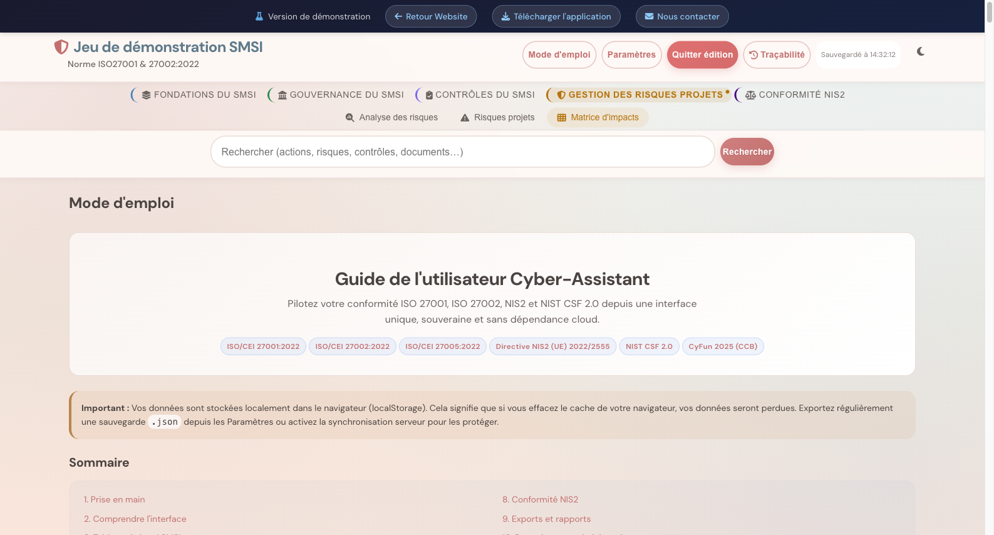Image resolution: width=994 pixels, height=535 pixels.
Task: Click the ISO/CEI 27002:2022 badge
Action: pos(353,346)
